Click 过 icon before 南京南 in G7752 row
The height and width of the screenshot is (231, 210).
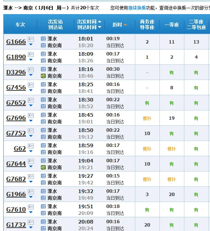pyautogui.click(x=43, y=137)
